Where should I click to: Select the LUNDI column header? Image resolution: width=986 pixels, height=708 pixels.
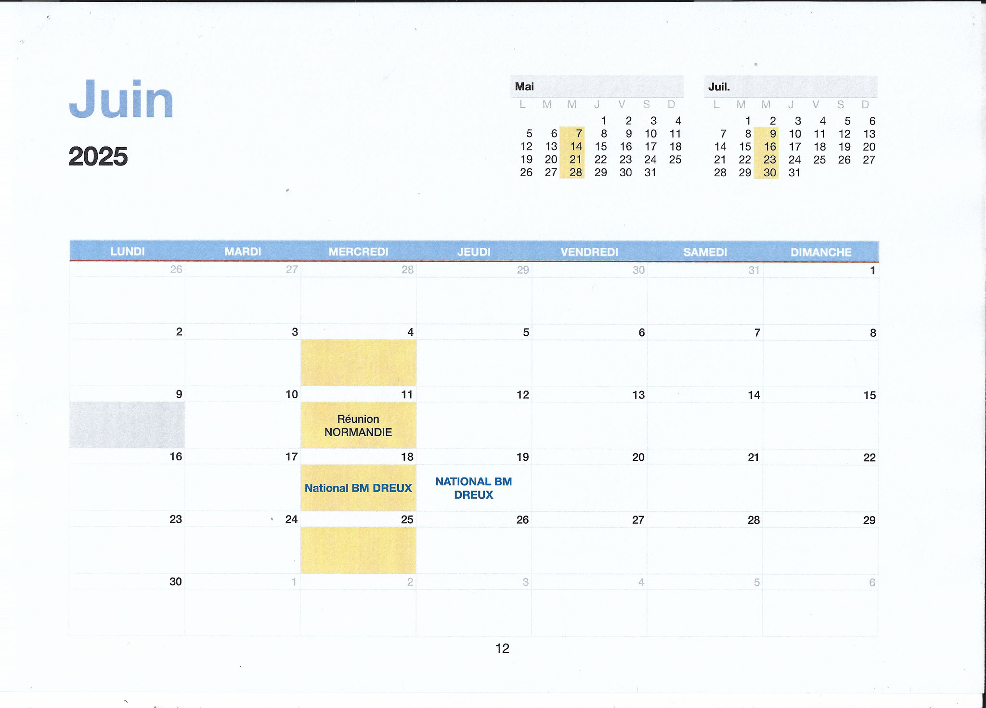[x=128, y=252]
